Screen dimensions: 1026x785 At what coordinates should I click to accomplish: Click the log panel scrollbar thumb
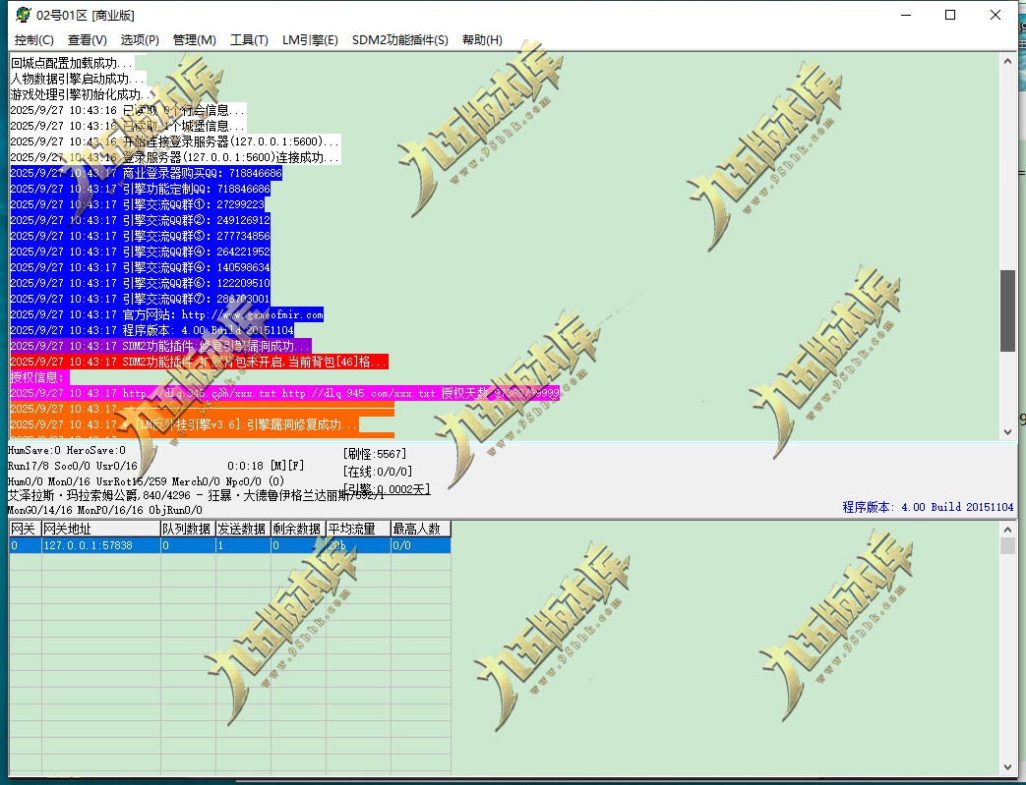tap(1007, 310)
